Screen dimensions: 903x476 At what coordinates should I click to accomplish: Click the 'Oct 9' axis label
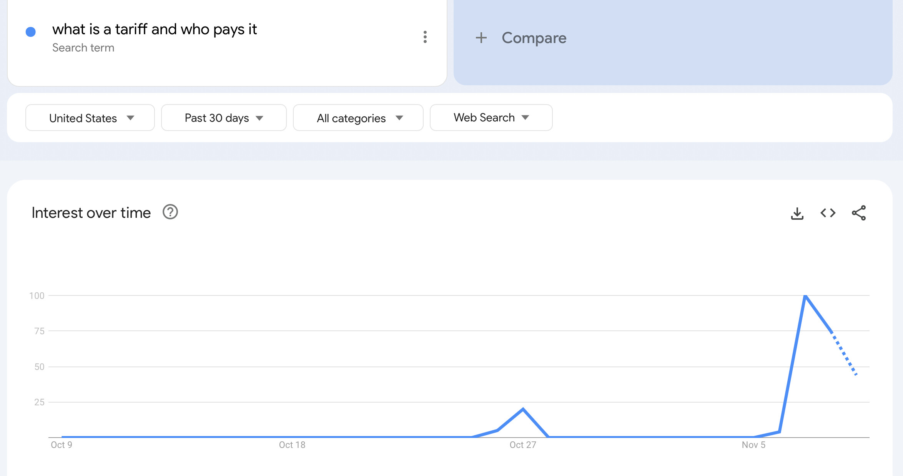pyautogui.click(x=62, y=445)
